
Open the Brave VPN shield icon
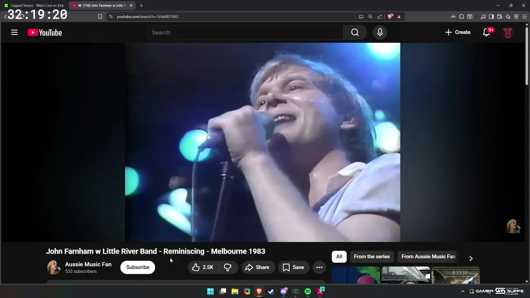(516, 17)
